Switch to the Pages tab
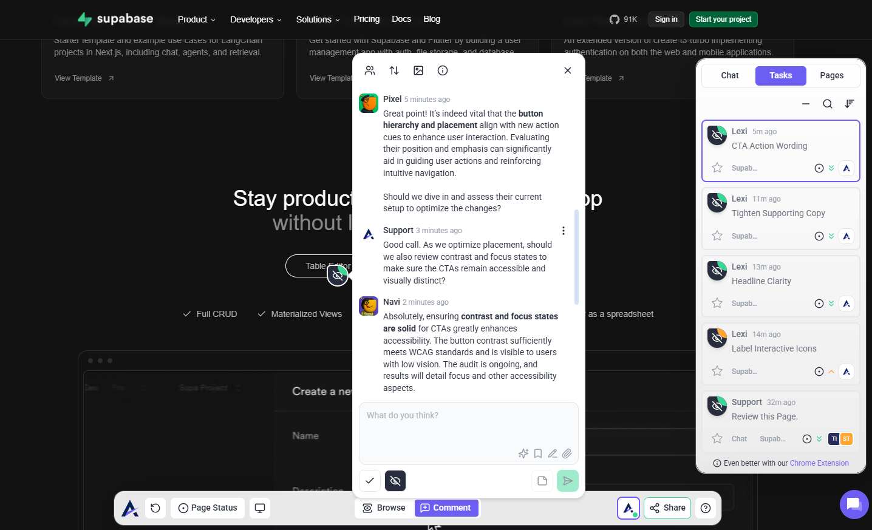Image resolution: width=872 pixels, height=530 pixels. coord(831,76)
